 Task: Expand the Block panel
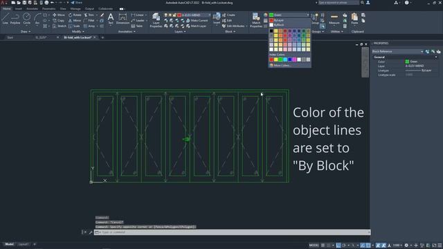tap(230, 32)
